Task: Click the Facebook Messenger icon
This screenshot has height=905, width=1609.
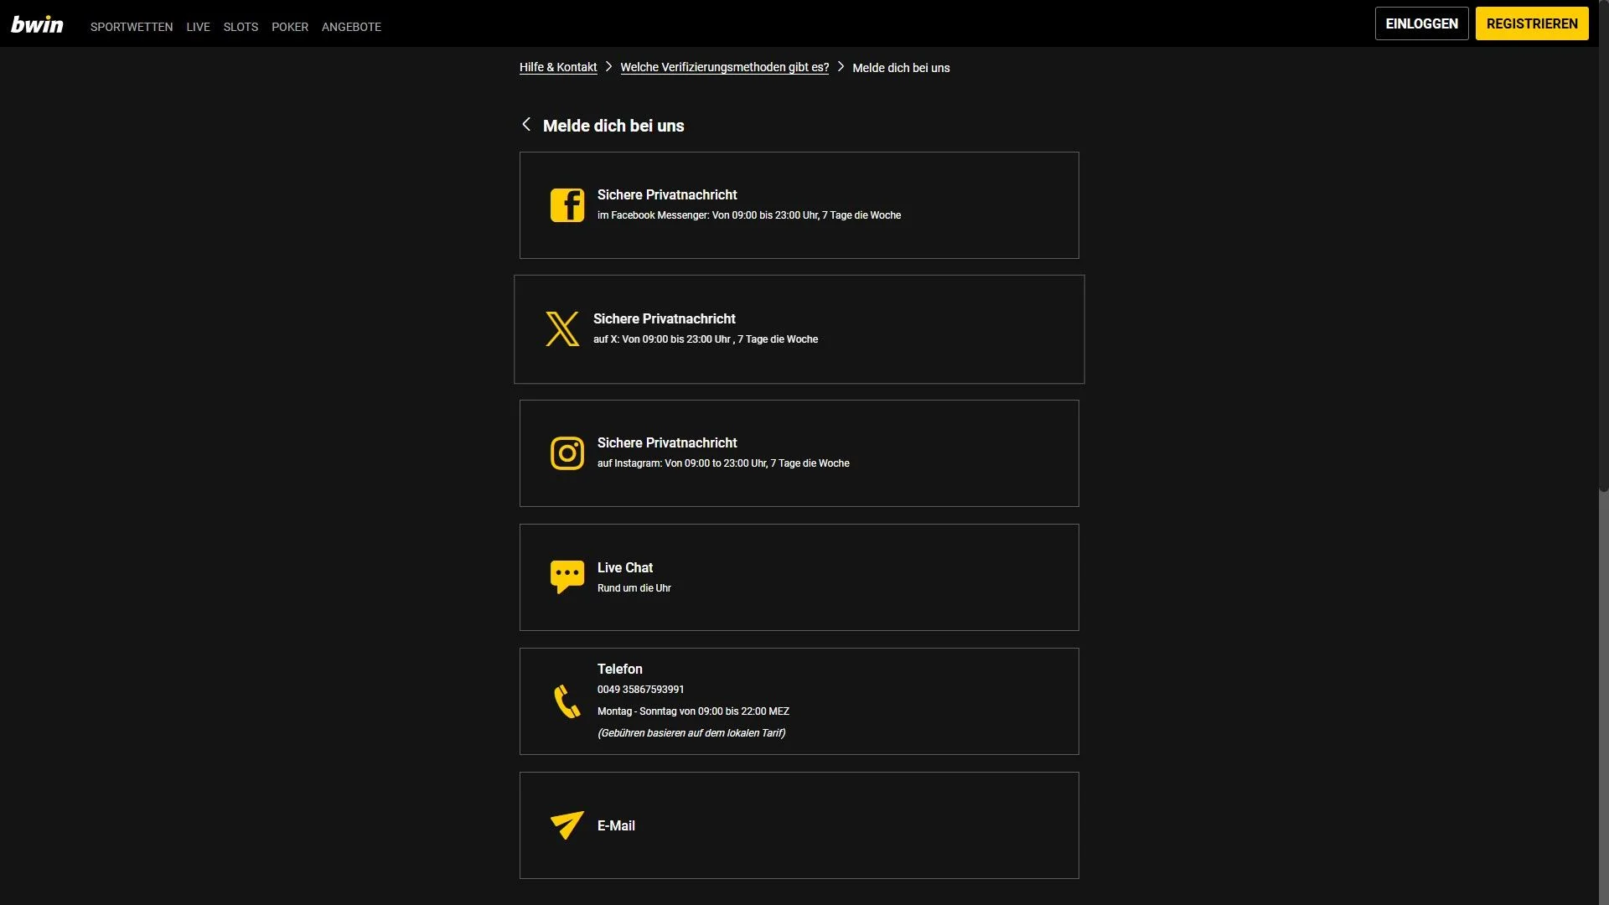Action: click(x=567, y=204)
